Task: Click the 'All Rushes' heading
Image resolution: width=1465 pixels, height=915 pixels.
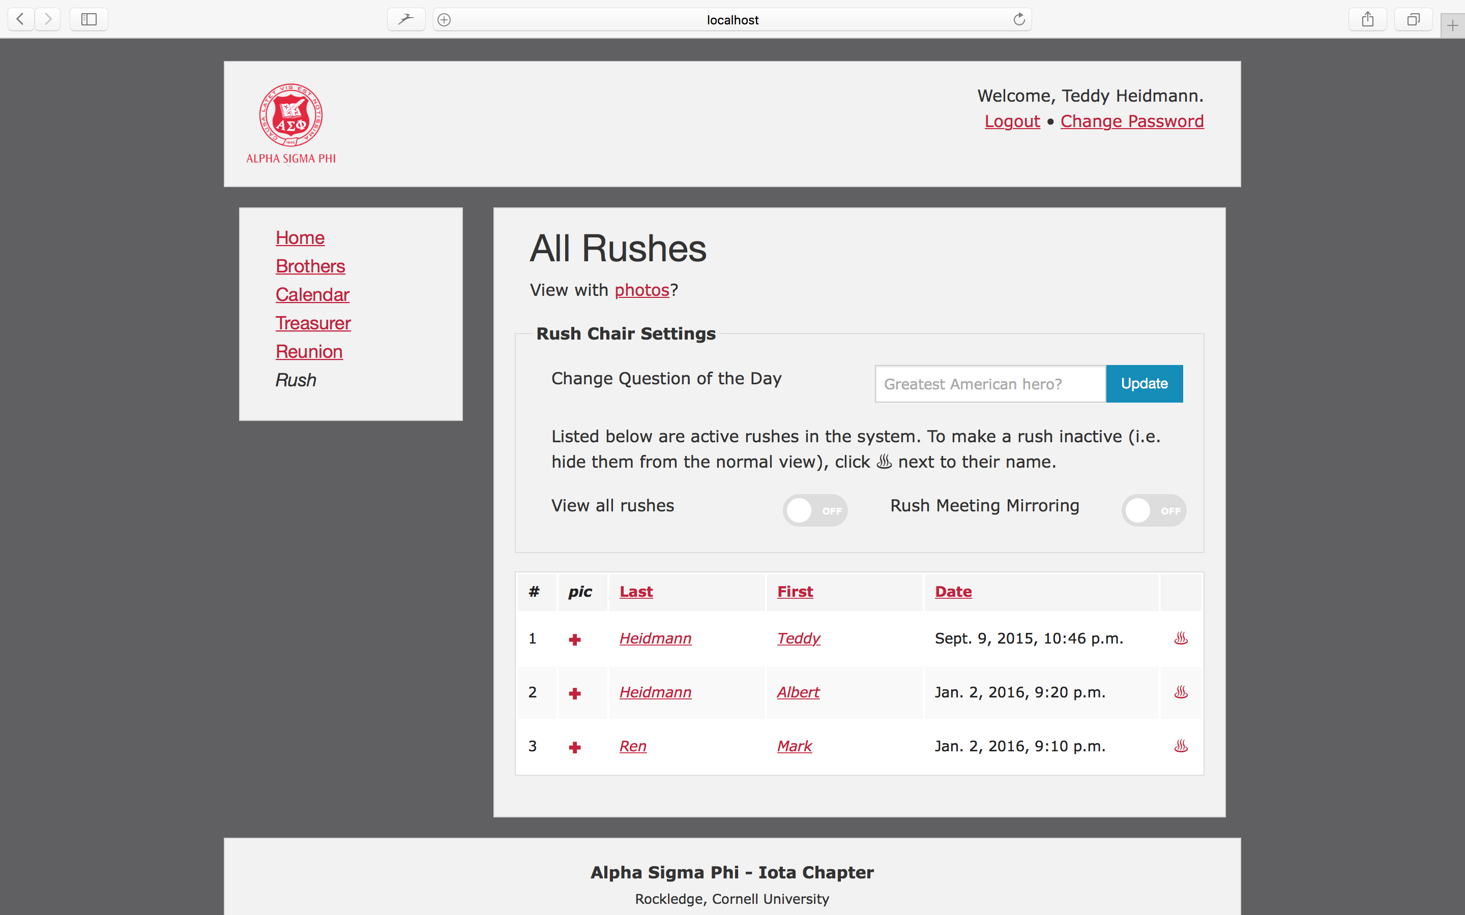Action: [x=618, y=248]
